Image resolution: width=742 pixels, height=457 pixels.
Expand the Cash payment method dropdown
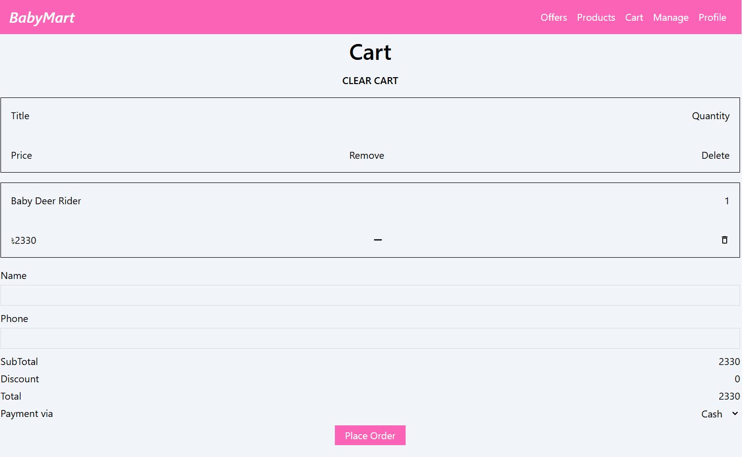tap(719, 414)
